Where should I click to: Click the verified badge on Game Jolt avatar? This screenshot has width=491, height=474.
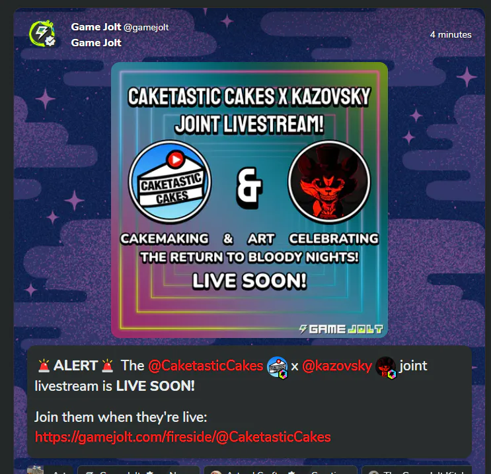coord(50,41)
